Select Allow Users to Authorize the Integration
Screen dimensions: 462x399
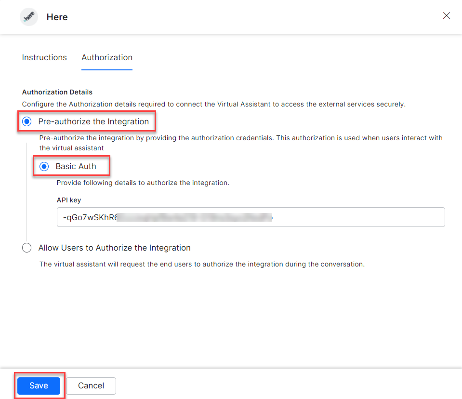tap(27, 248)
